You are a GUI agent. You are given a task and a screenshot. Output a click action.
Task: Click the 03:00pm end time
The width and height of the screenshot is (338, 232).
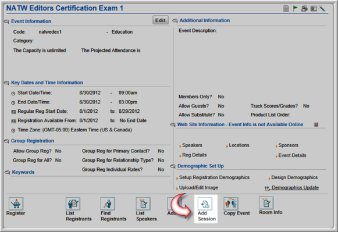[x=128, y=102]
